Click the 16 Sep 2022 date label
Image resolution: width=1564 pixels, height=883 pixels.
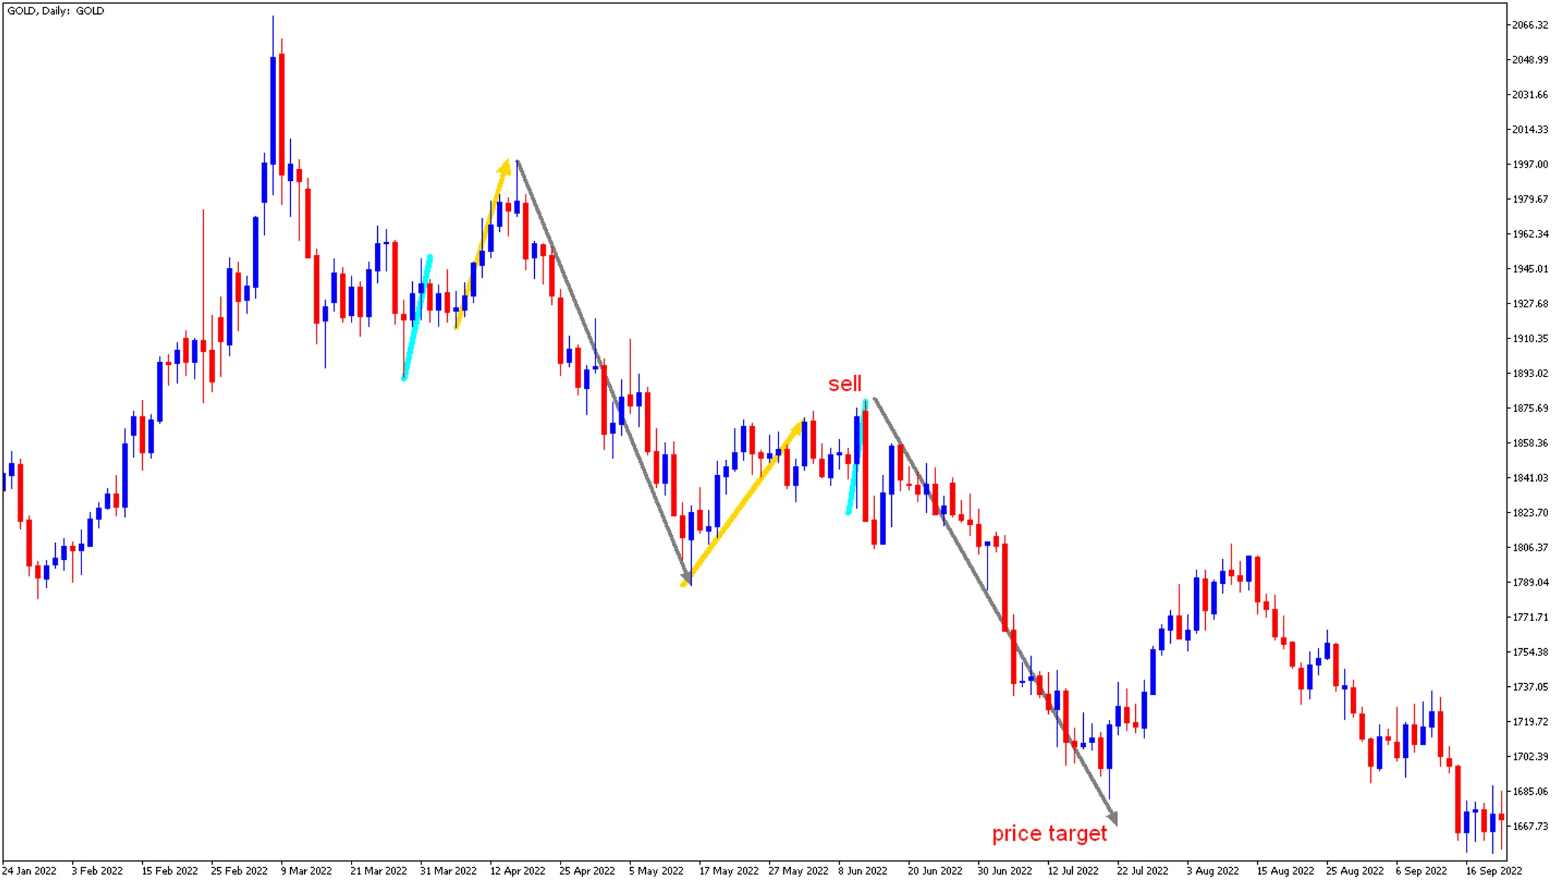1493,871
